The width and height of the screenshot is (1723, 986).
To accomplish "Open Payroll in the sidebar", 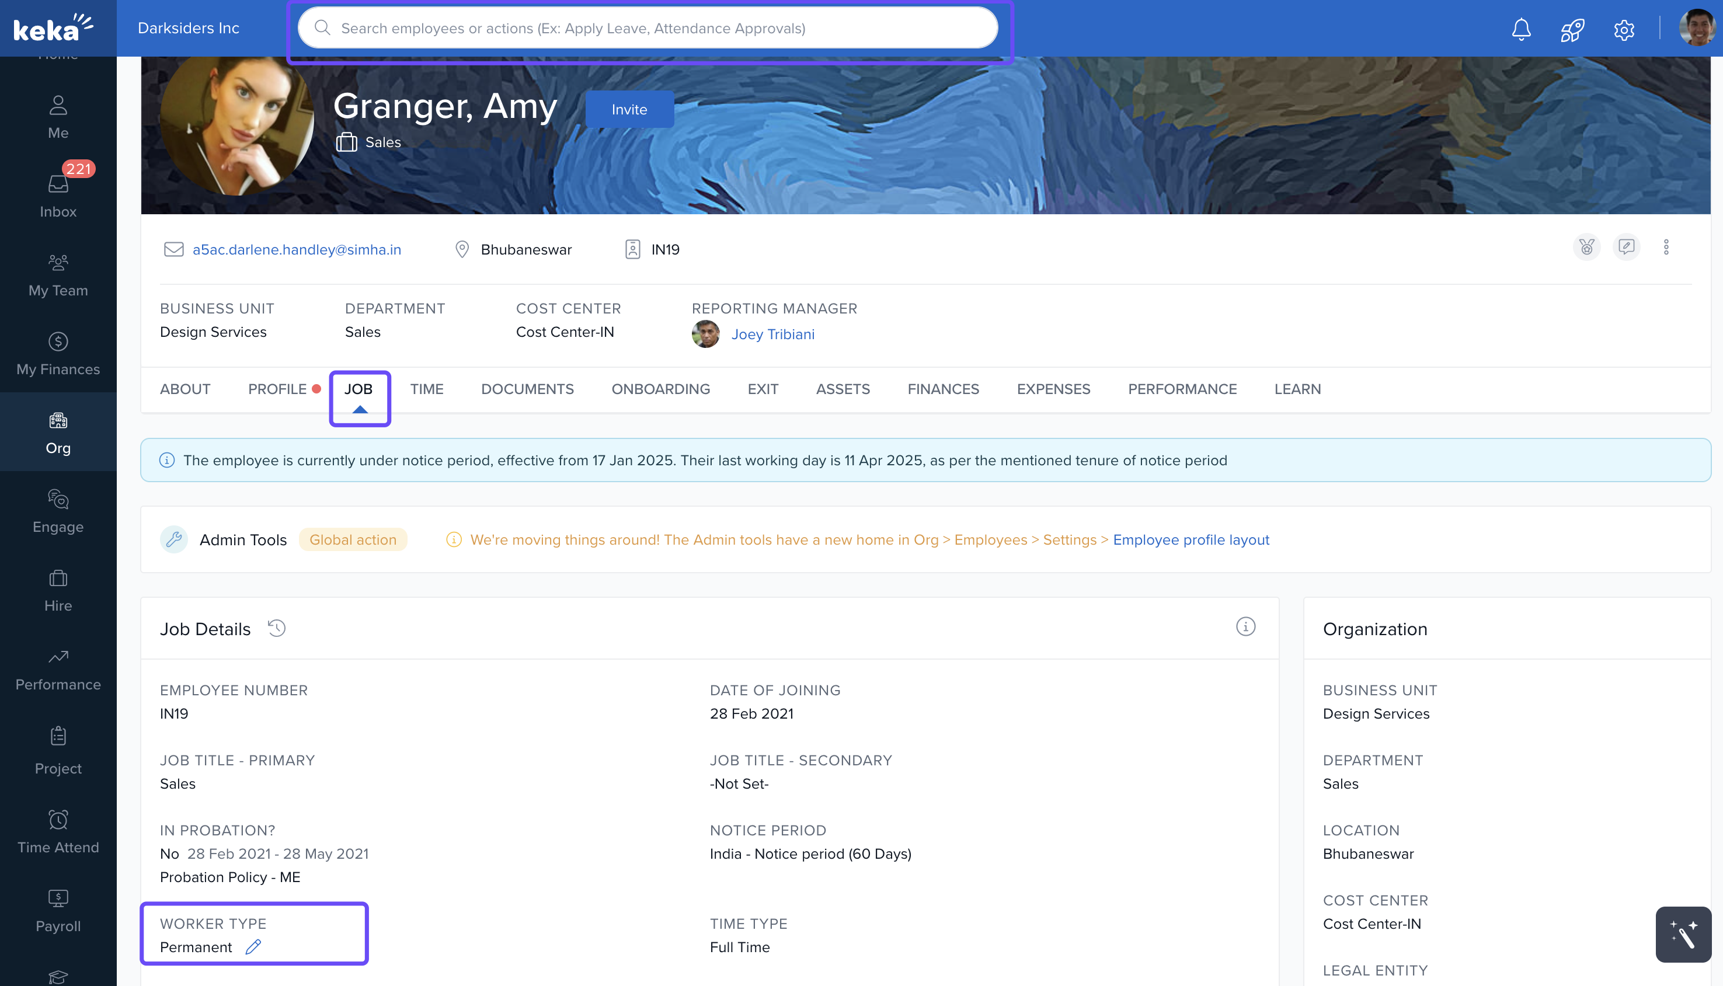I will pos(58,910).
